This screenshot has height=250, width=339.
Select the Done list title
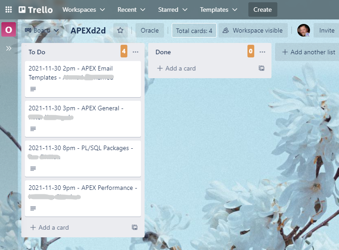163,52
